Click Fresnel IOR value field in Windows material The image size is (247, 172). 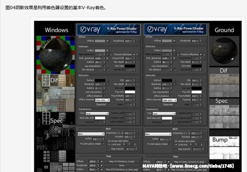tap(129, 58)
